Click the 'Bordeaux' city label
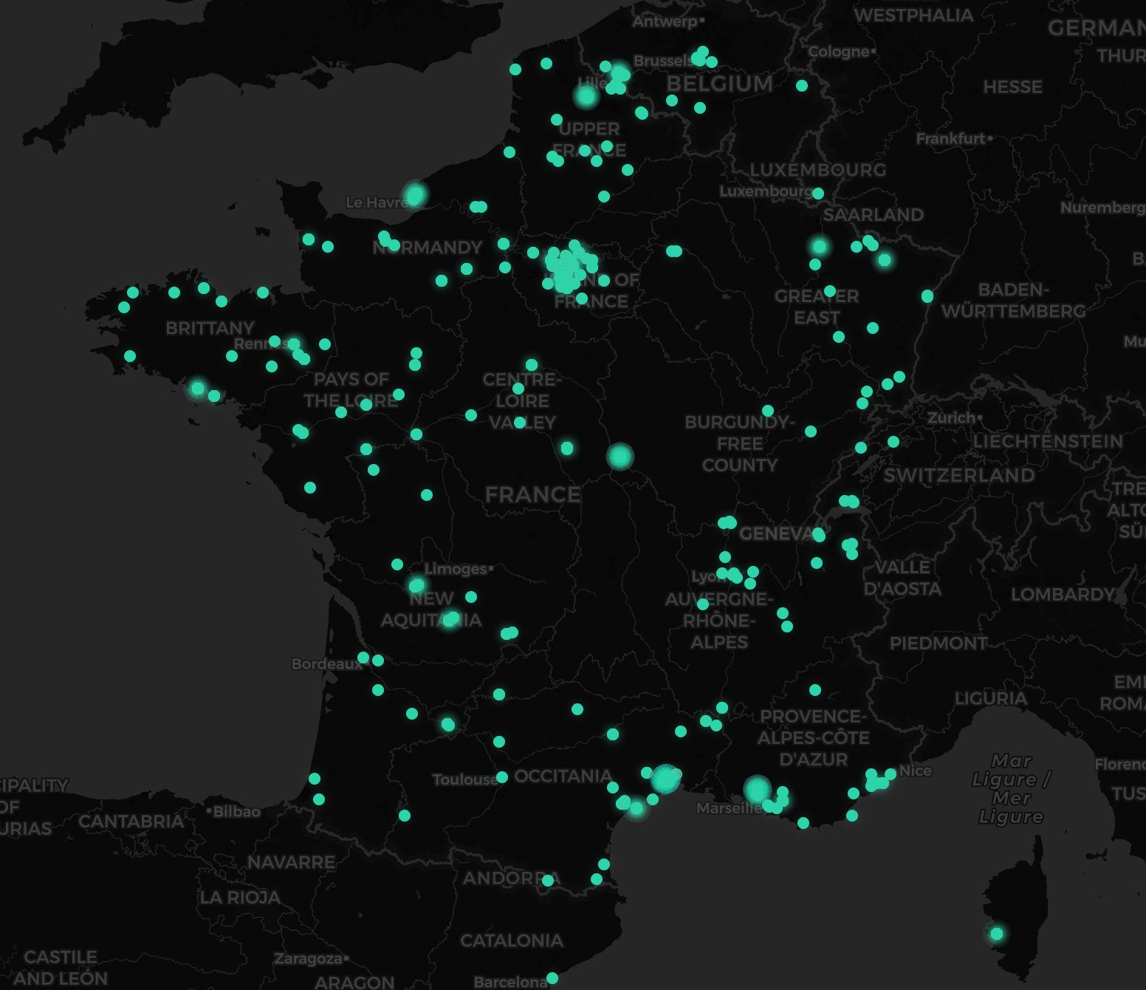 (327, 664)
